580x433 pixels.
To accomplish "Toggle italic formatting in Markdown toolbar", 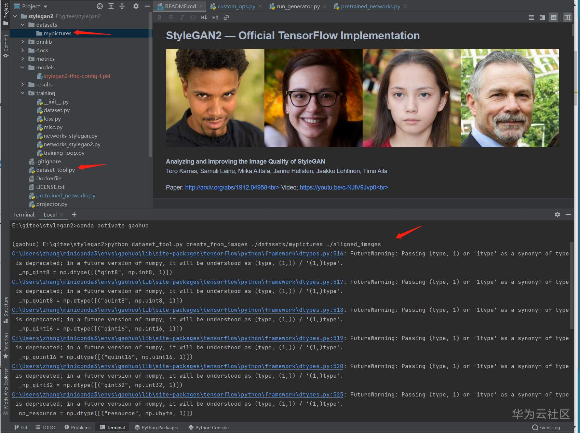I will pos(182,17).
